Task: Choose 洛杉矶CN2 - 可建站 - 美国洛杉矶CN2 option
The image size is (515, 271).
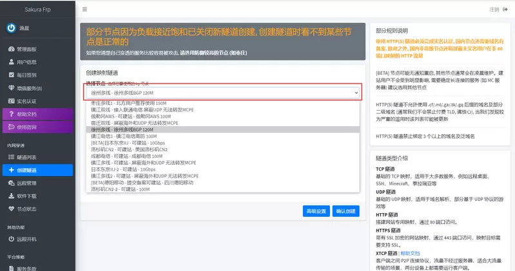Action: click(x=222, y=149)
